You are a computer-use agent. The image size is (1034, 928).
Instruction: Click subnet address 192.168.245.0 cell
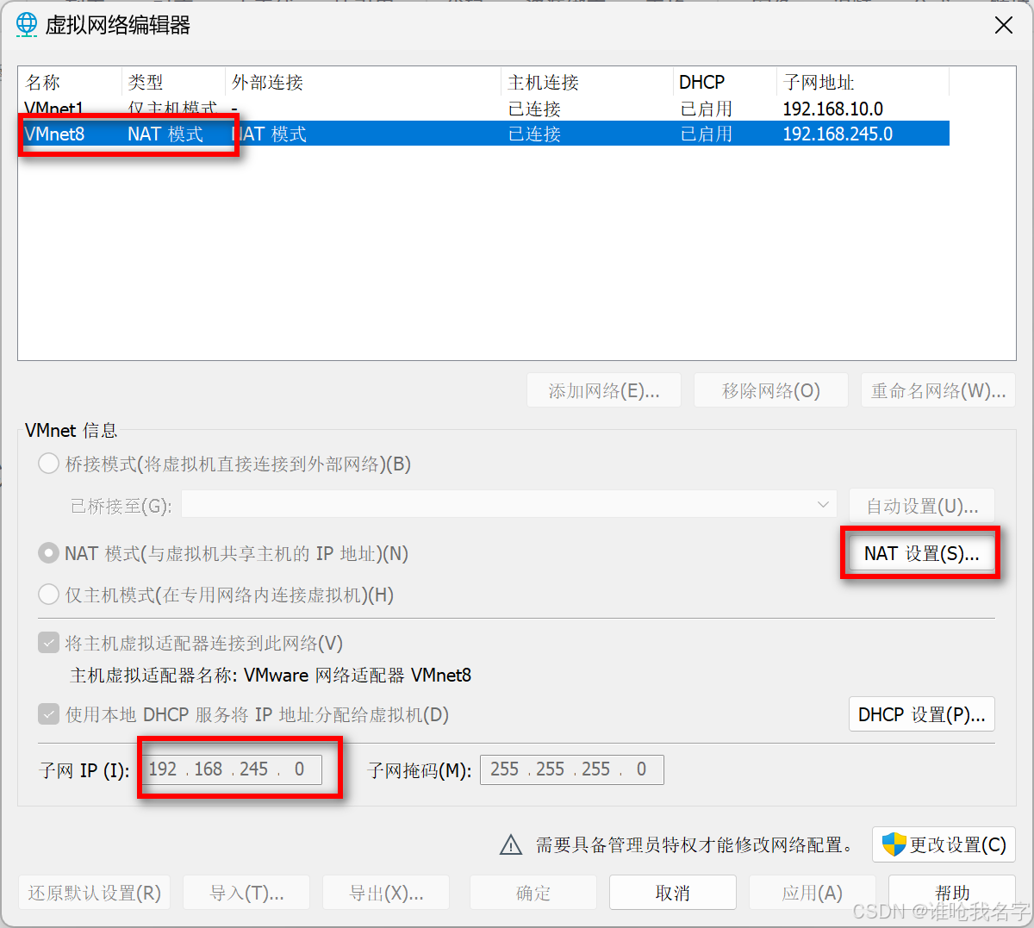coord(838,134)
